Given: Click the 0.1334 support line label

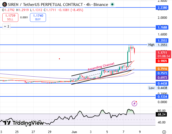Looking at the screenshot, I should pos(162,97).
